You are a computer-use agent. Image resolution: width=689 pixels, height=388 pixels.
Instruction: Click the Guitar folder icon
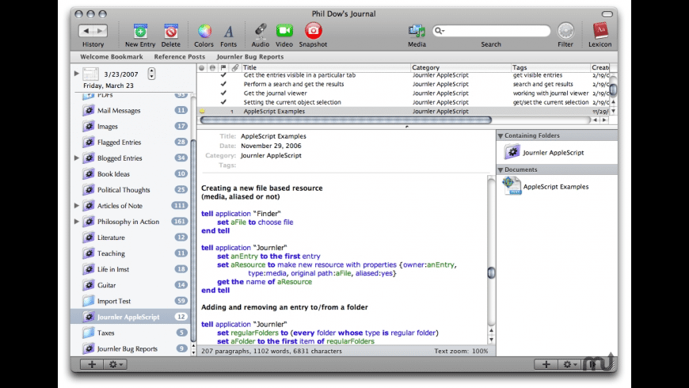click(x=89, y=285)
